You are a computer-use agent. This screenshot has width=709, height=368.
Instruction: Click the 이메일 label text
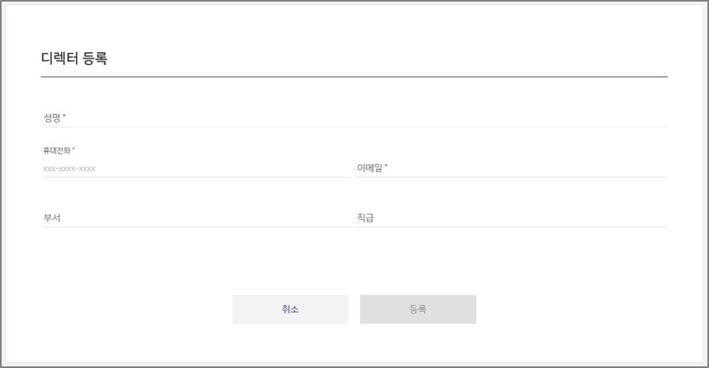click(x=370, y=168)
